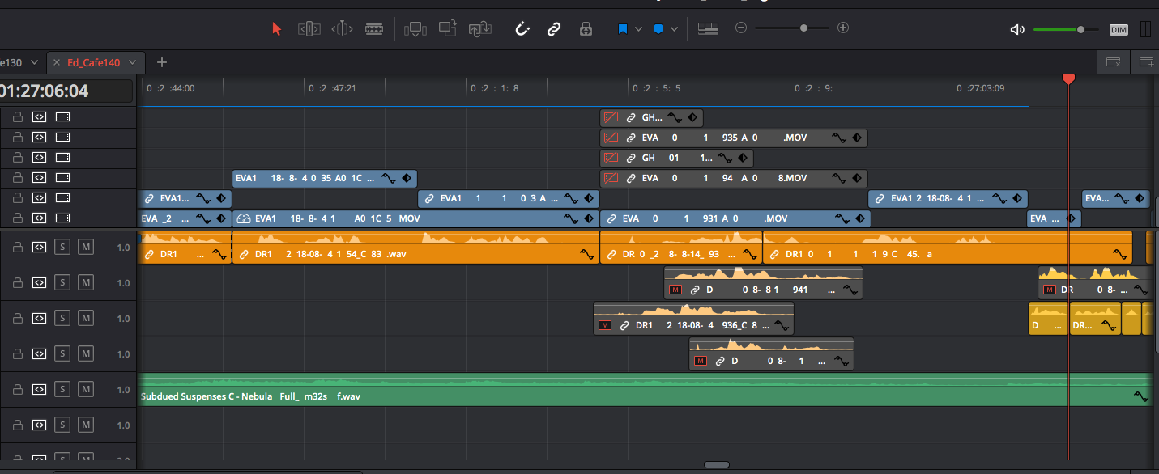
Task: Select the DR1 54_C 83 .wav audio clip
Action: coord(415,248)
